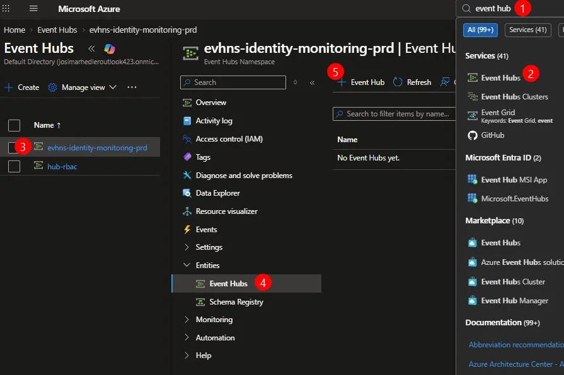
Task: Focus the Search to filter items field
Action: pyautogui.click(x=394, y=114)
